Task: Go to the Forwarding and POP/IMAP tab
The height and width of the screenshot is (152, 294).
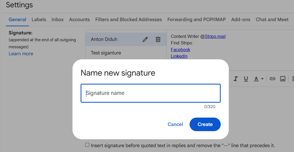Action: pyautogui.click(x=197, y=20)
